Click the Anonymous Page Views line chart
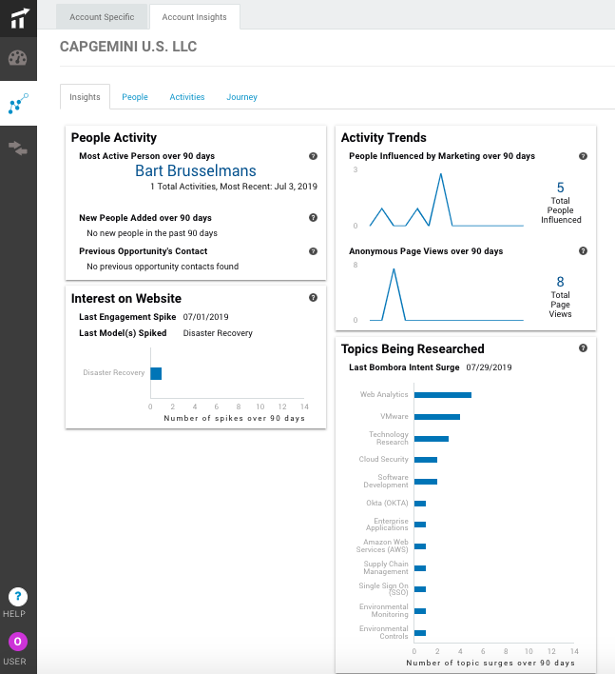This screenshot has height=674, width=615. 447,294
